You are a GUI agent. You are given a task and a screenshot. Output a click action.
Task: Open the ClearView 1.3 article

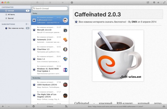(x=50, y=49)
